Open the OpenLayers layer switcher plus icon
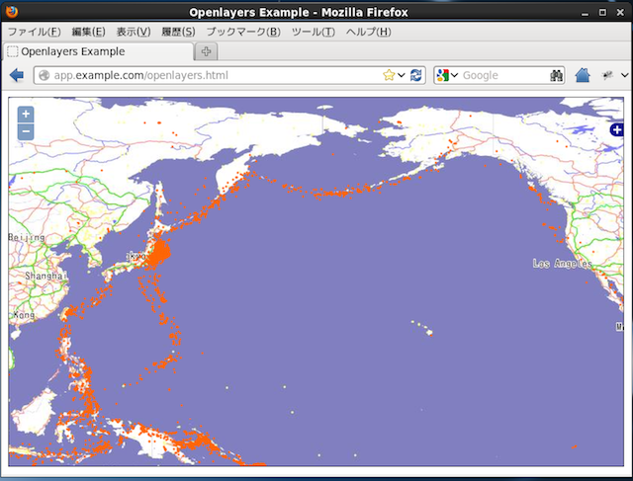The height and width of the screenshot is (481, 633). click(617, 130)
